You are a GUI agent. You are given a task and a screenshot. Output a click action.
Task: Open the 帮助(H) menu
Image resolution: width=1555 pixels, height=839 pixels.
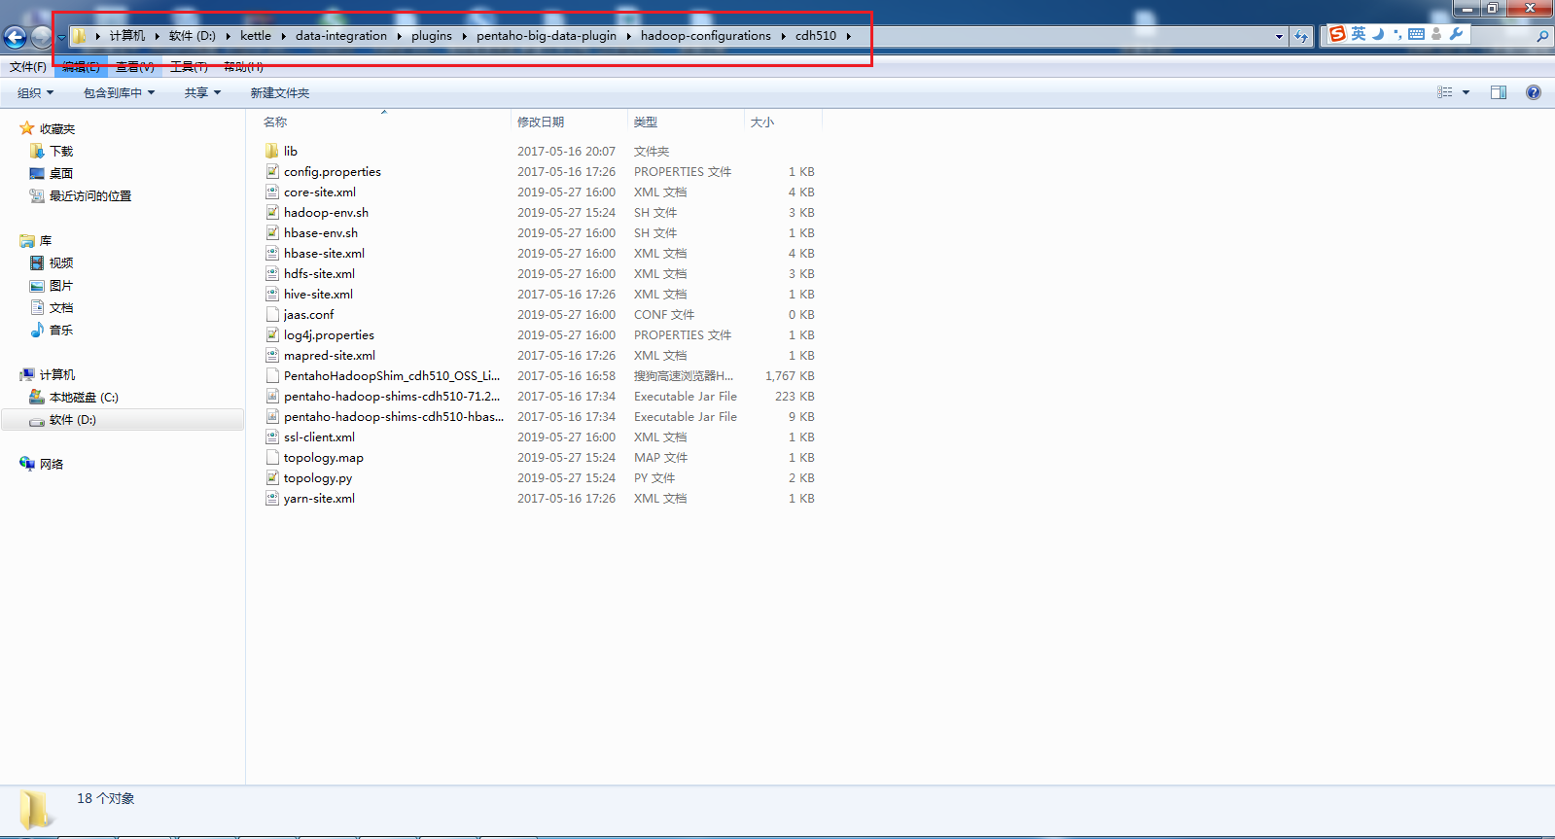click(x=243, y=67)
